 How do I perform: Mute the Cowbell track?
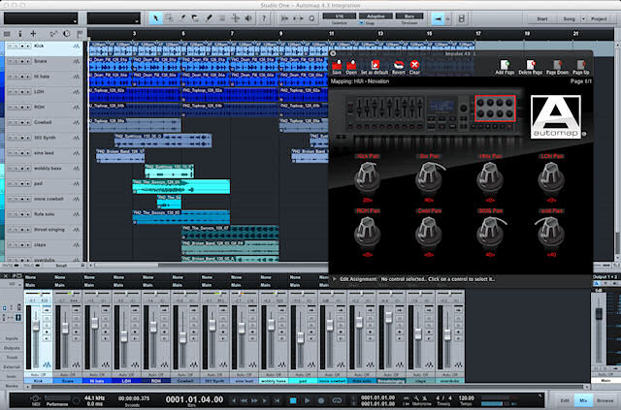coord(10,122)
